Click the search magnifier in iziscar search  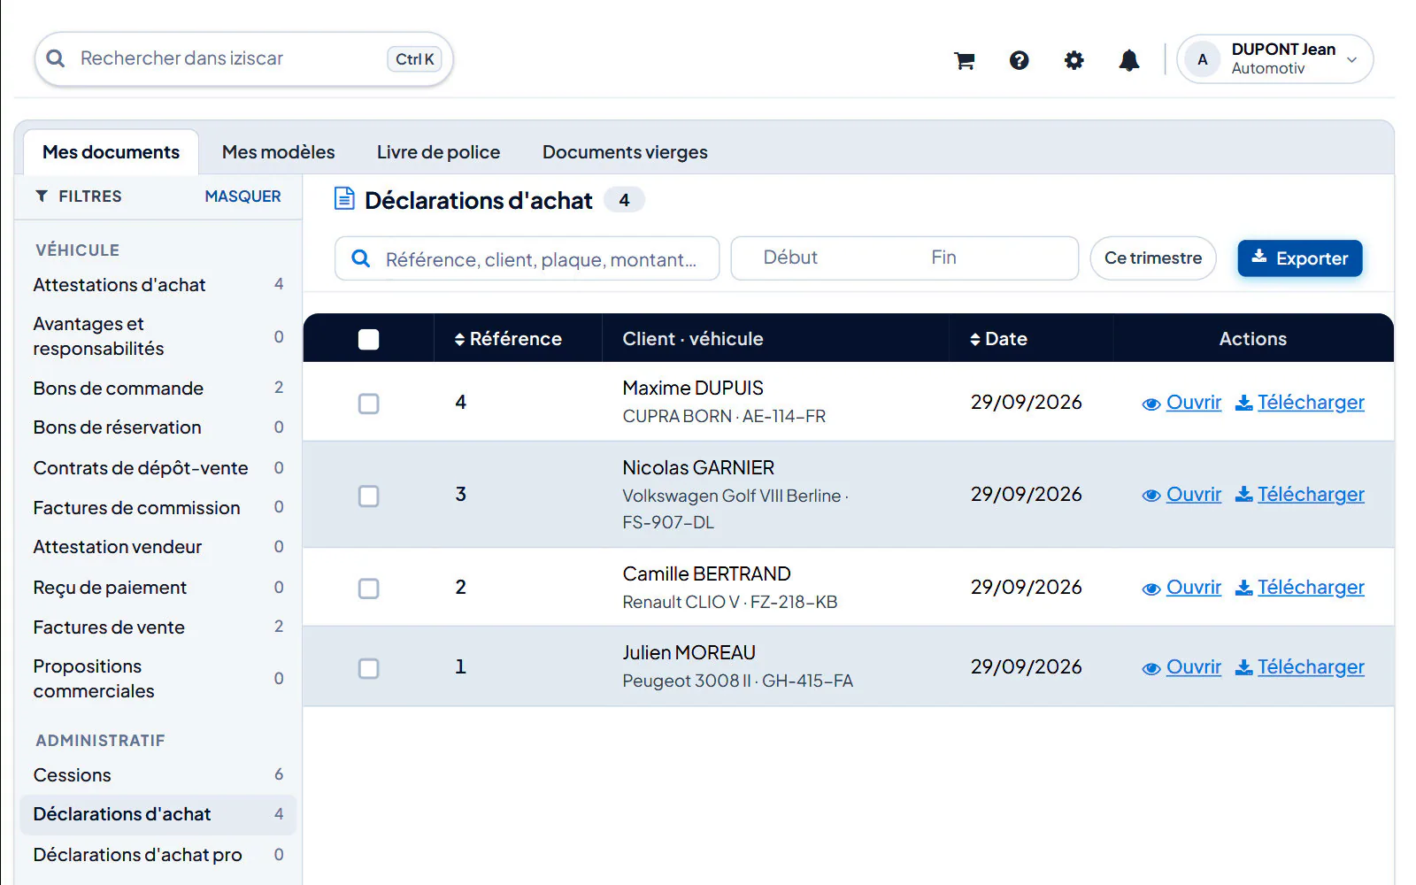(x=56, y=58)
